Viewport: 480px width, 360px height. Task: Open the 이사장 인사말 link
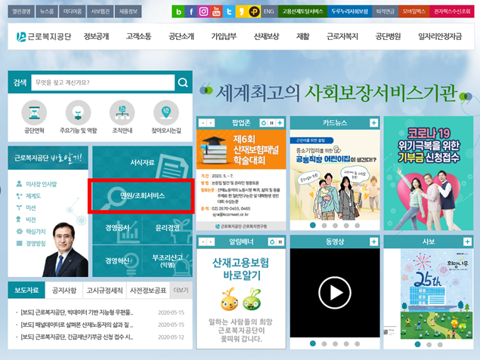point(41,184)
